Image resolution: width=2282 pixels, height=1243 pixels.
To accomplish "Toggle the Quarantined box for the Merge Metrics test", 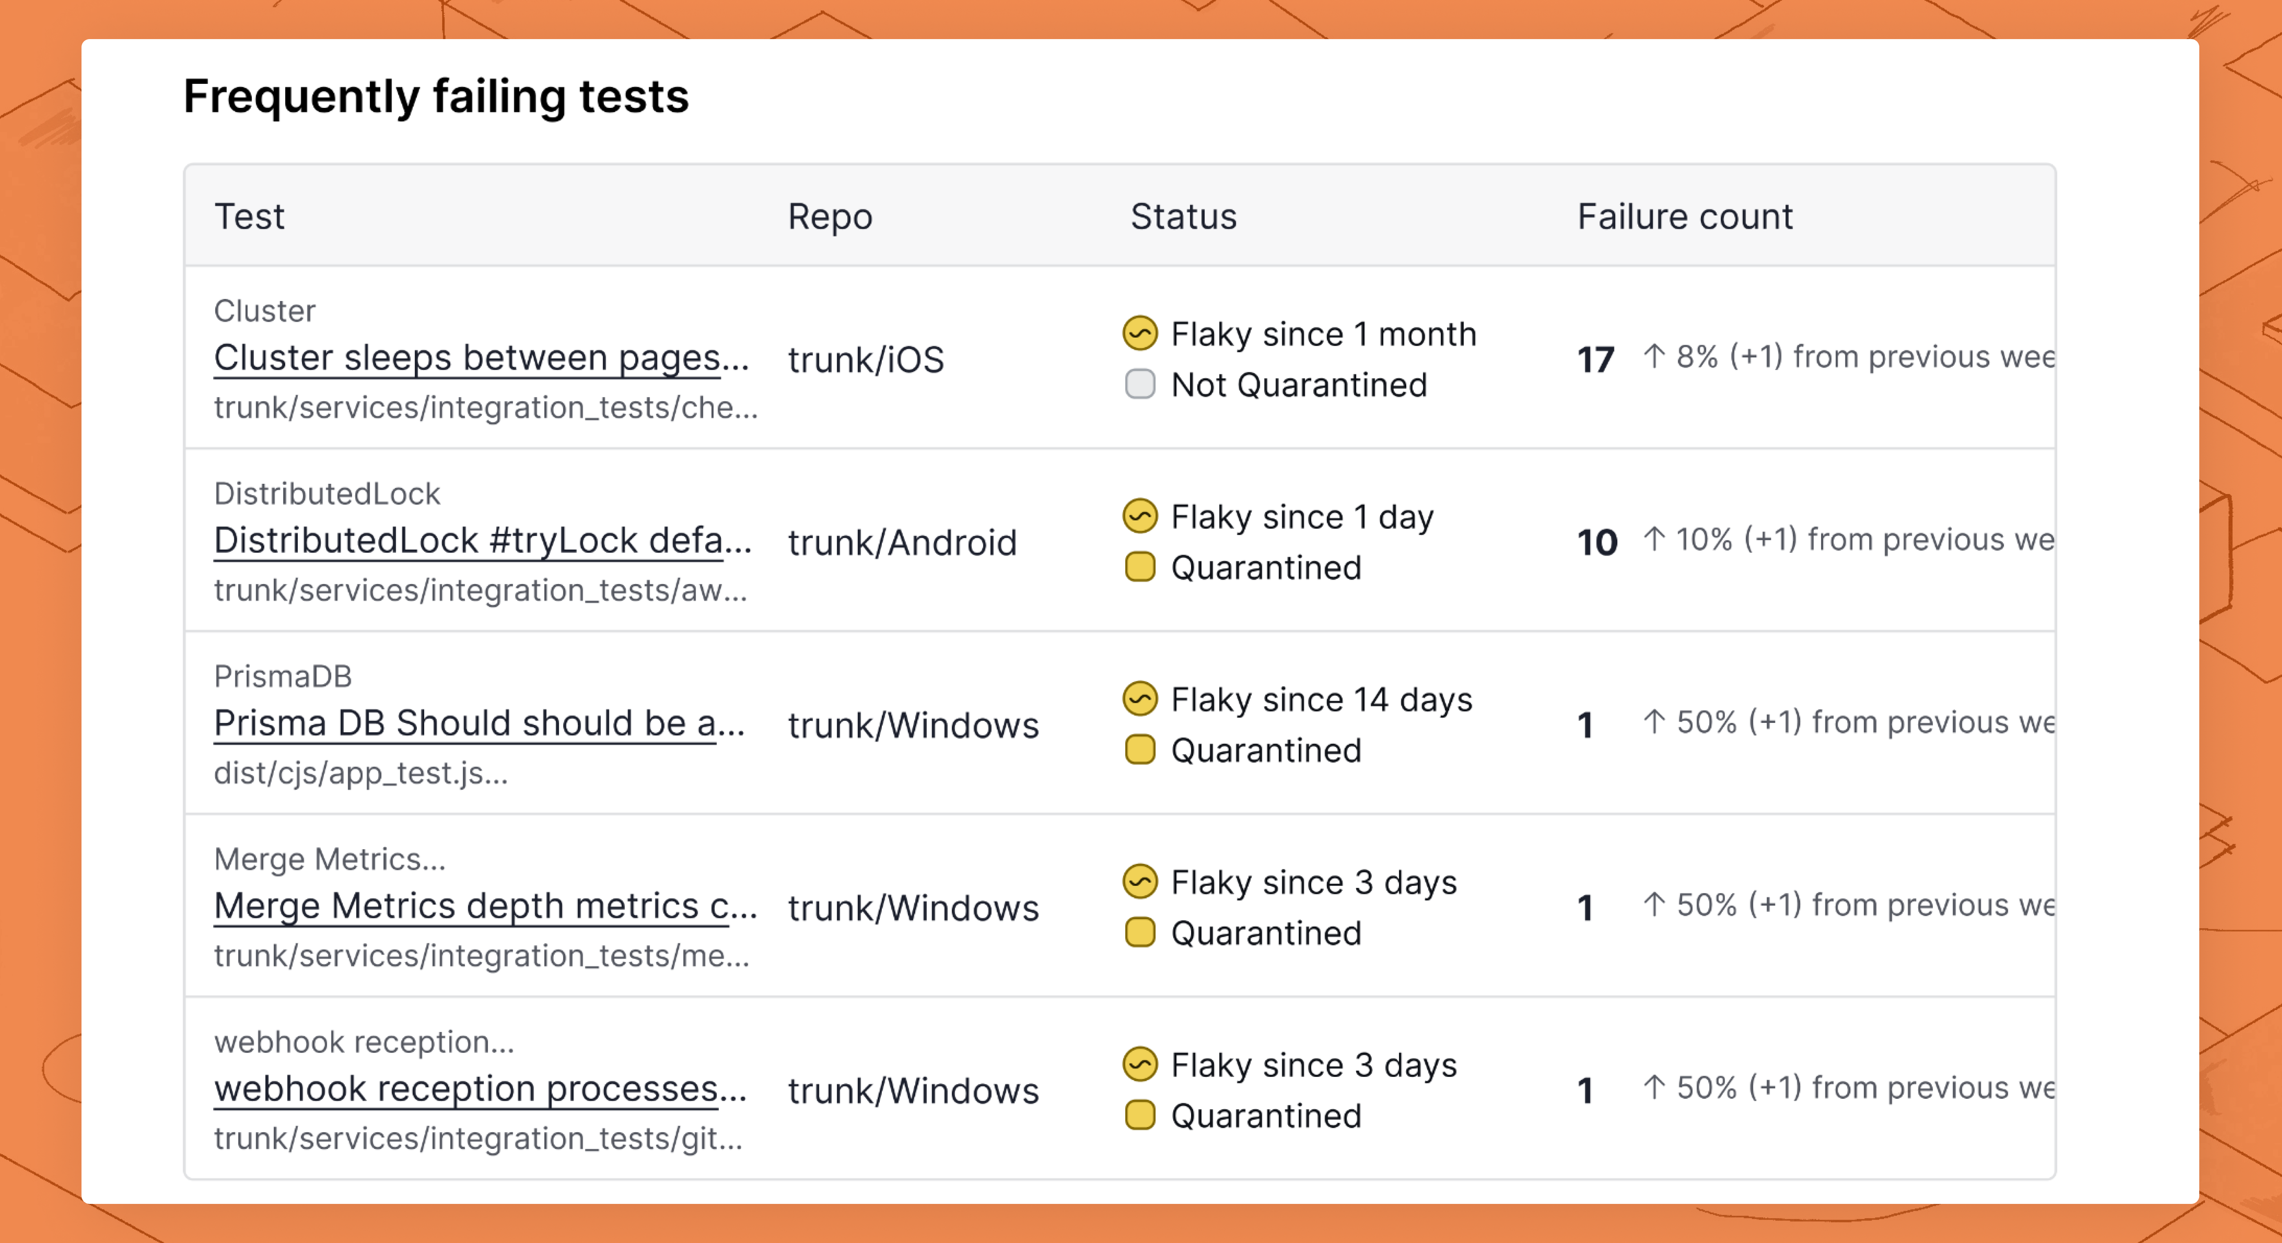I will pos(1140,933).
